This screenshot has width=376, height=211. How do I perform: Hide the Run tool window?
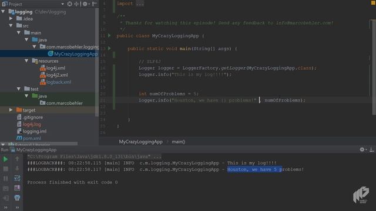pos(371,149)
